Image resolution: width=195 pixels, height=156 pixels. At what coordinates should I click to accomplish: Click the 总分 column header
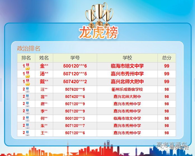(x=166, y=58)
